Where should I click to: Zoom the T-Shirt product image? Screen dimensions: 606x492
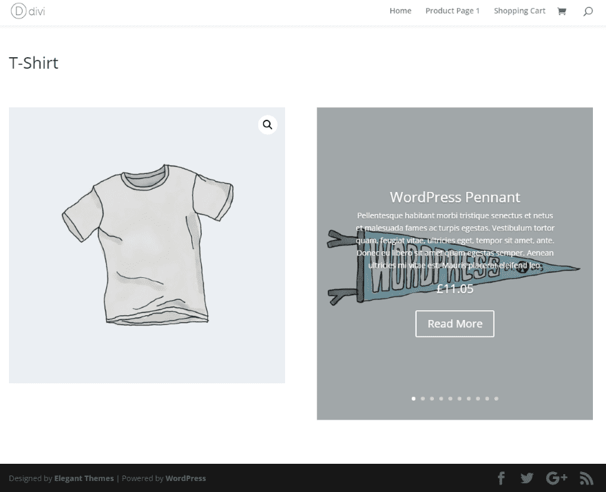(267, 125)
